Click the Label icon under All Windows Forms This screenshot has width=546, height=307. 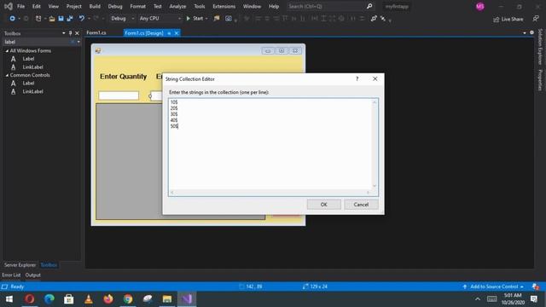click(x=14, y=59)
